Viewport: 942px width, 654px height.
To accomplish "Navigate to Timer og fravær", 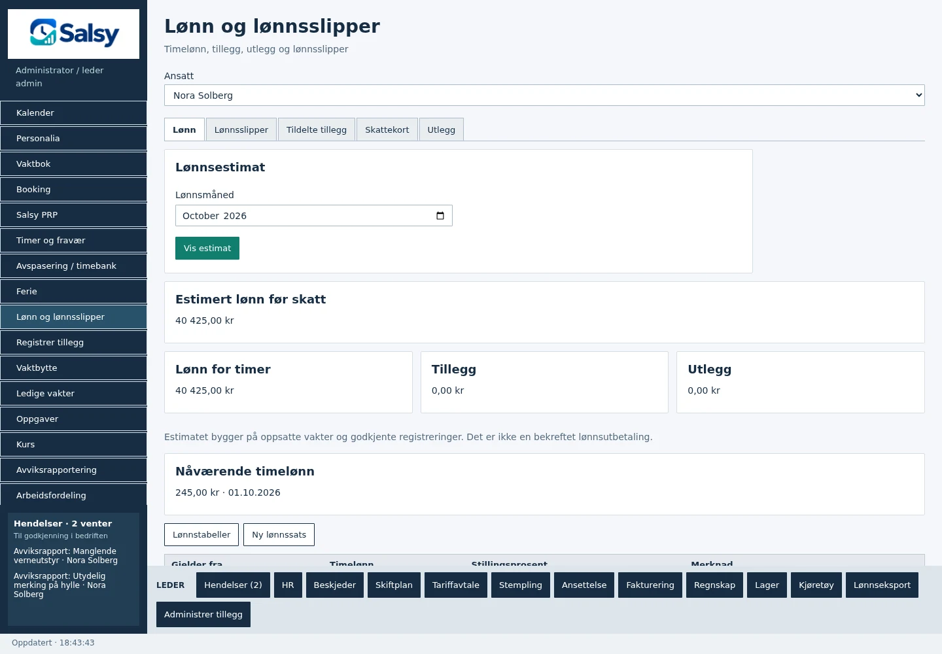I will (73, 241).
